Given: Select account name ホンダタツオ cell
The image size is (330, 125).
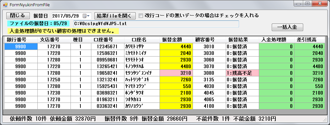Looking at the screenshot, I should 142,93.
